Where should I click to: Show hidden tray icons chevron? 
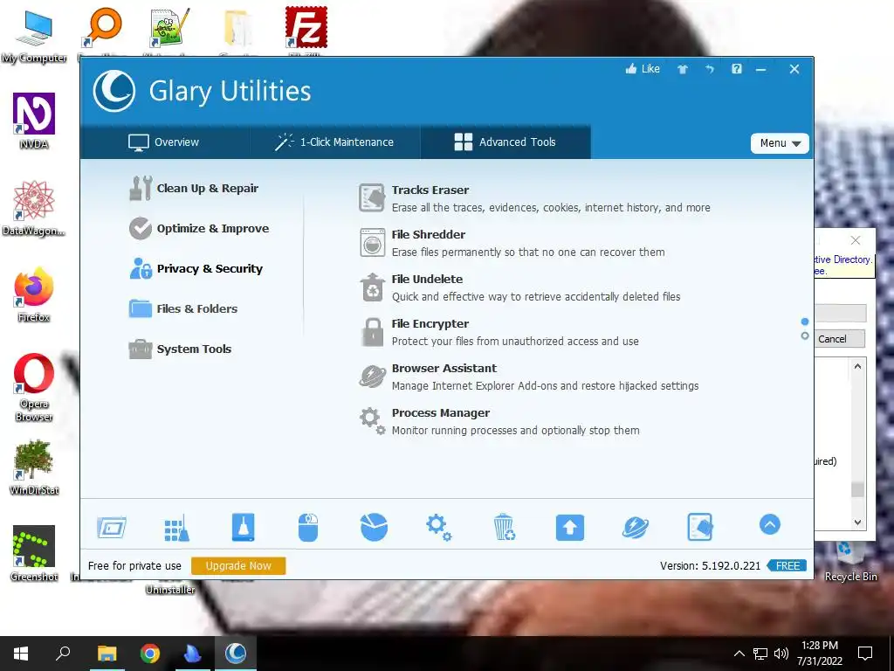coord(739,654)
